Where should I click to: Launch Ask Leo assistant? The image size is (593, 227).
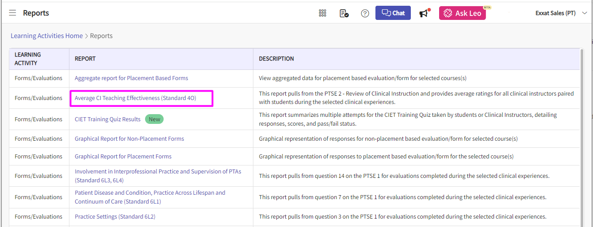click(463, 13)
